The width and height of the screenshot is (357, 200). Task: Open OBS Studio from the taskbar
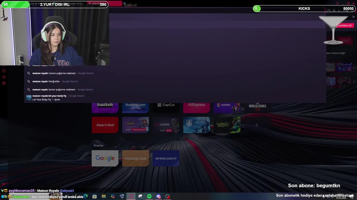(168, 196)
